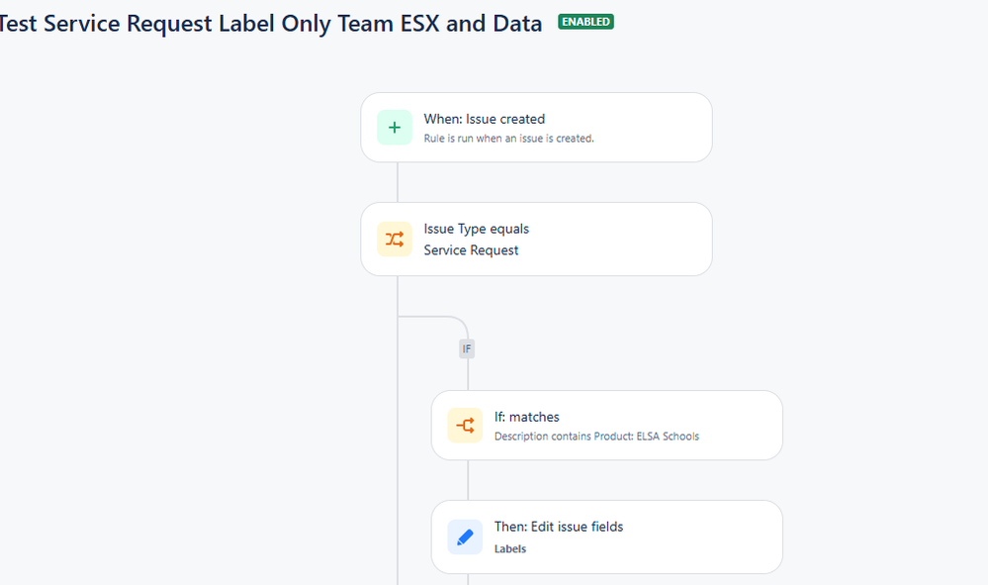Click 'Rule is run when an issue is created' text
This screenshot has width=988, height=585.
[508, 138]
